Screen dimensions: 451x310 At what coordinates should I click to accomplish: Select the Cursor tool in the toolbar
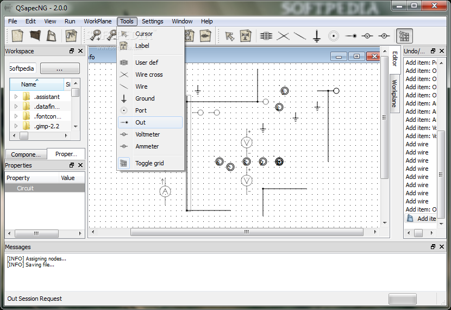coord(229,36)
